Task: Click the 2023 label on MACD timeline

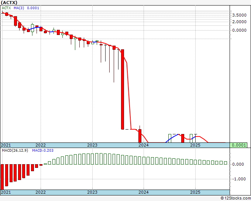Action: pos(92,192)
